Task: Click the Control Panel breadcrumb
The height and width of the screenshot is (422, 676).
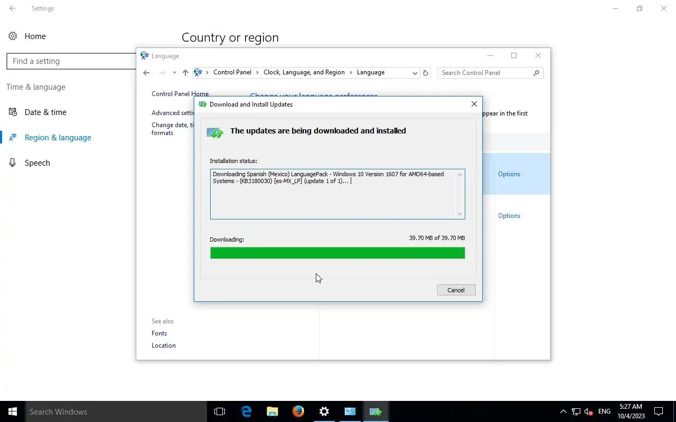Action: click(232, 72)
